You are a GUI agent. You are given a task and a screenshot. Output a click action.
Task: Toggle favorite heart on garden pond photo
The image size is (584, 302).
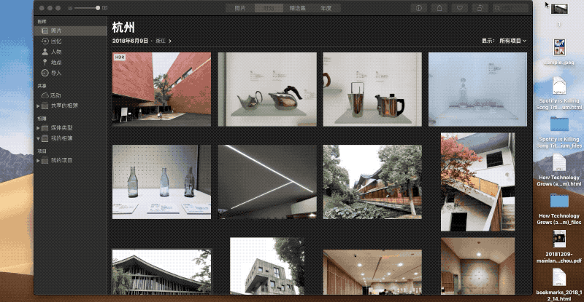[327, 214]
